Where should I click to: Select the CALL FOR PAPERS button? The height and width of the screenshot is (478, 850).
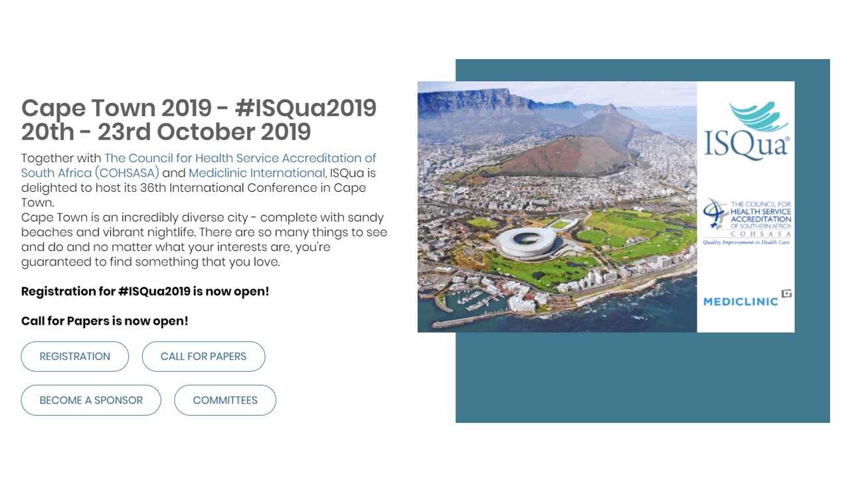[x=203, y=357]
